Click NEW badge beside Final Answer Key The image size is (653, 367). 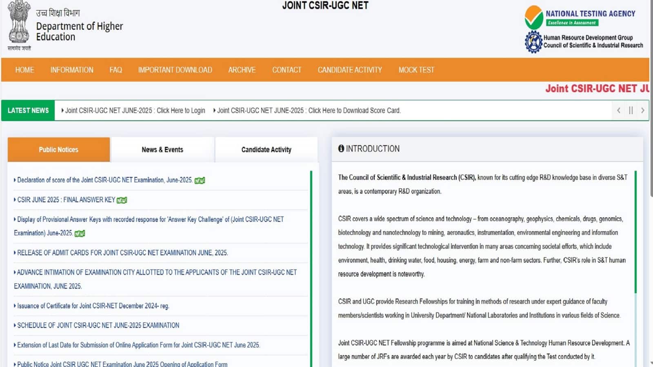122,200
